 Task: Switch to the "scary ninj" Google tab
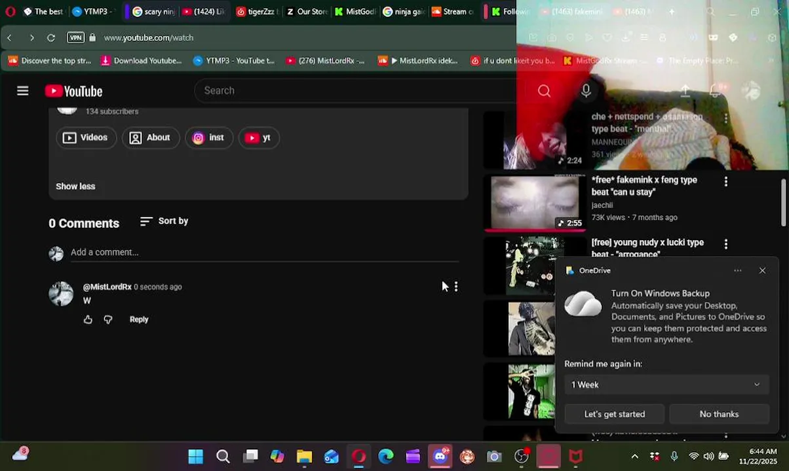point(153,11)
